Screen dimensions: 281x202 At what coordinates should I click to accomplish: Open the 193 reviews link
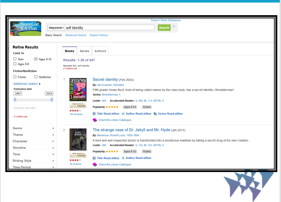point(76,114)
